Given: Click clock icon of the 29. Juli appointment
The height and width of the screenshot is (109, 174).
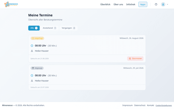Looking at the screenshot, I should pyautogui.click(x=32, y=75).
